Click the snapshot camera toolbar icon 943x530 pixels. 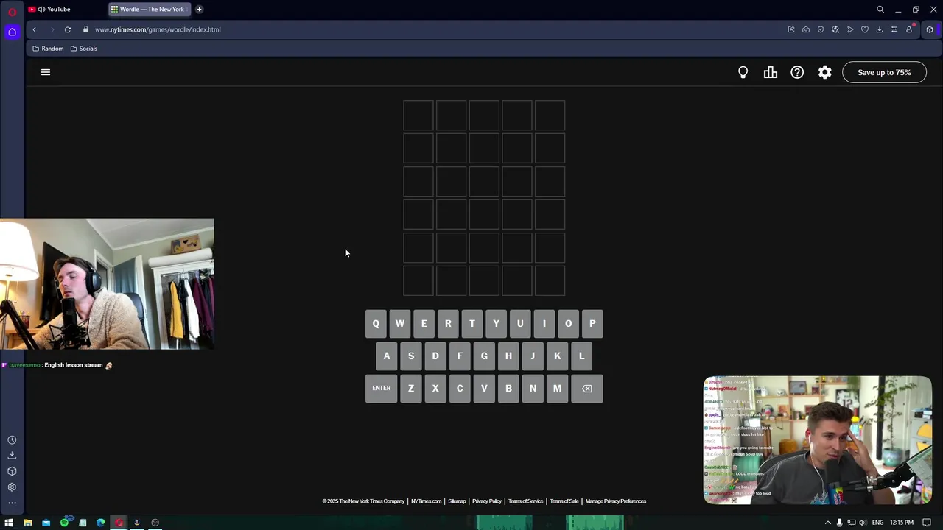[x=806, y=29]
